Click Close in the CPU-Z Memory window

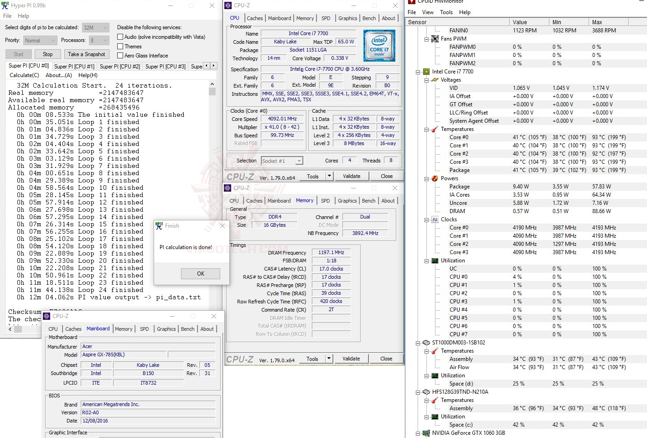(386, 359)
